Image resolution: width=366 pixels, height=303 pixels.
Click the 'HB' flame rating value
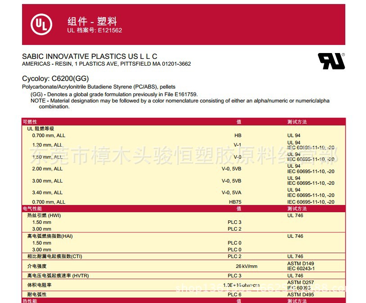click(x=238, y=135)
